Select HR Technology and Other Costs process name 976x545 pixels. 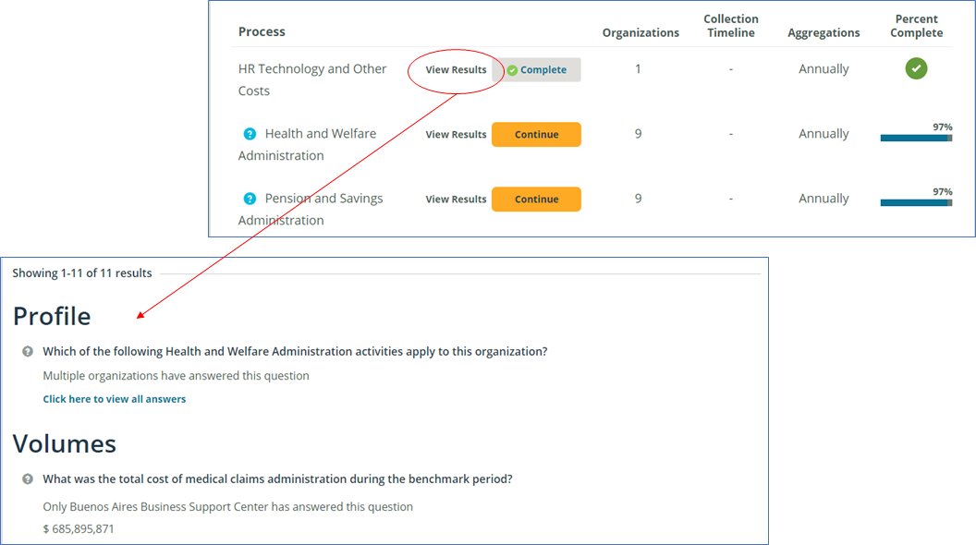tap(312, 79)
